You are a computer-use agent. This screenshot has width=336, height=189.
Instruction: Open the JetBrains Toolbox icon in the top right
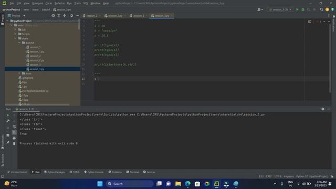pyautogui.click(x=333, y=9)
